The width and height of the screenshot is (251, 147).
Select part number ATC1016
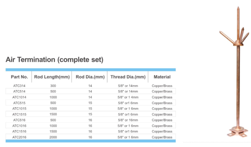tap(19, 126)
